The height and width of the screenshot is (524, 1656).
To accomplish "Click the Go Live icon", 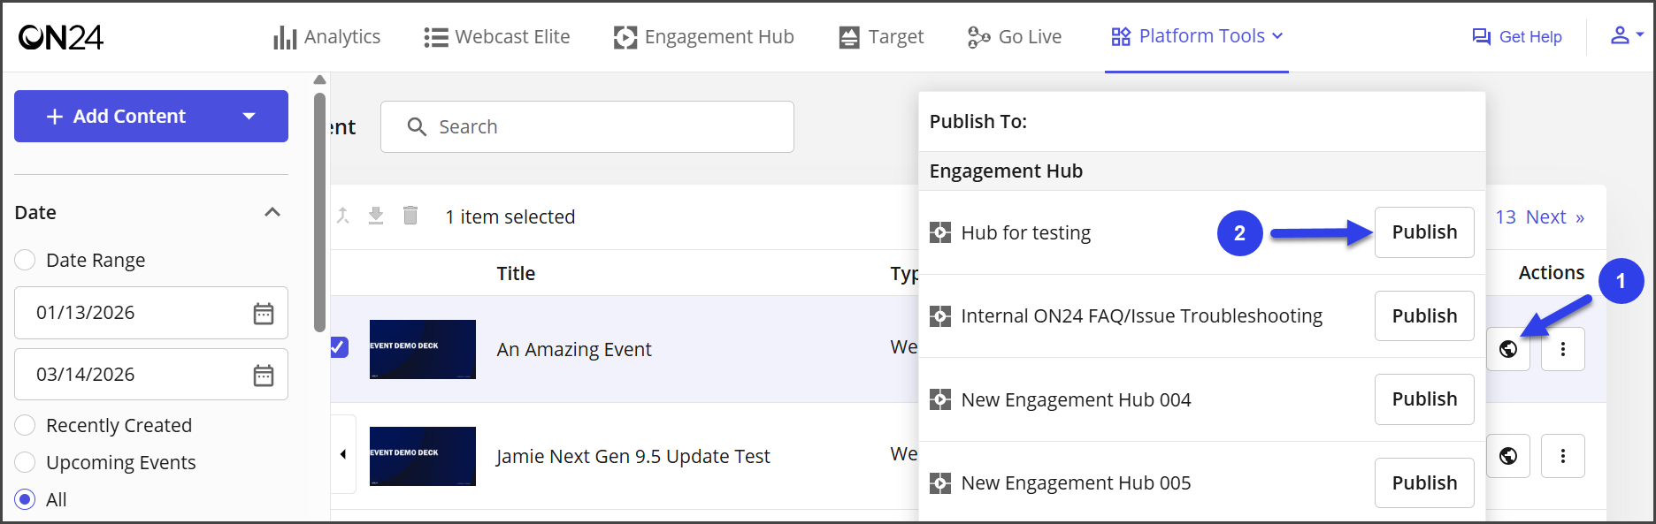I will pos(978,37).
